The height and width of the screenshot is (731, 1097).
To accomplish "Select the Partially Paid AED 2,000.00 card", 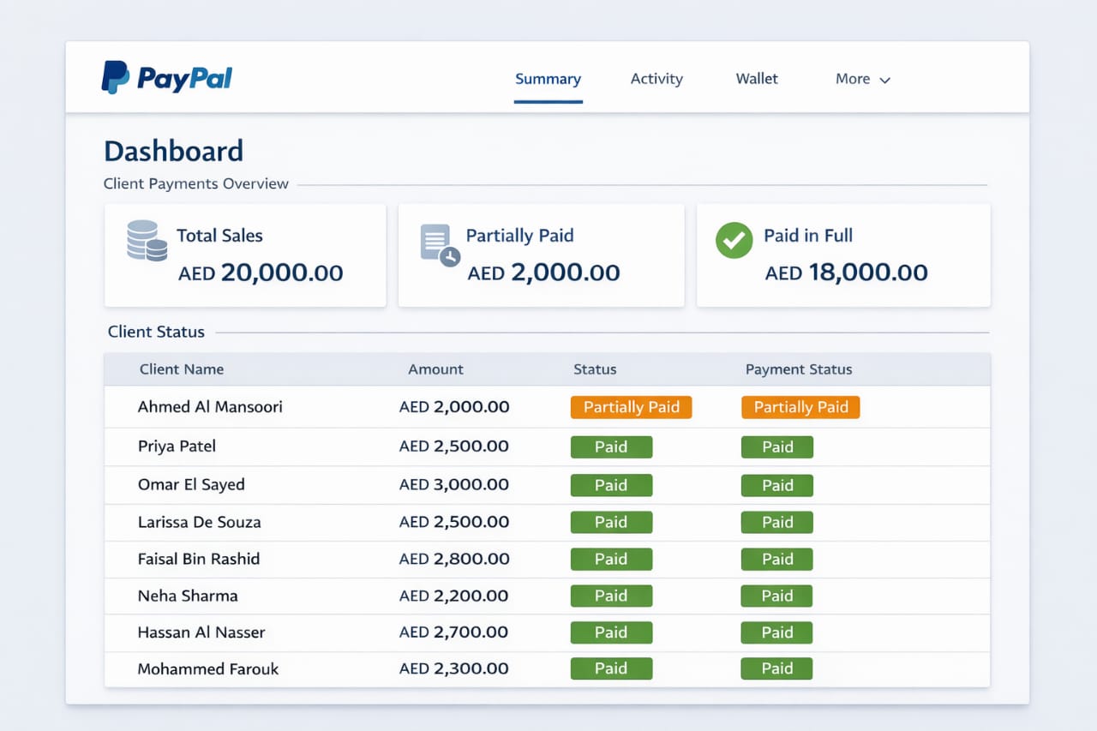I will [541, 255].
